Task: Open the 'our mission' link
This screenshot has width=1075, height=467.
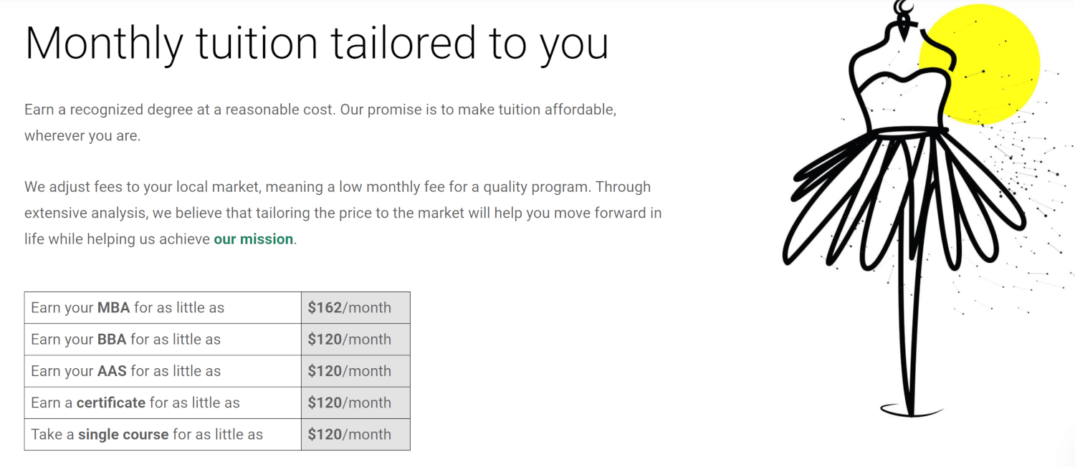Action: coord(254,239)
